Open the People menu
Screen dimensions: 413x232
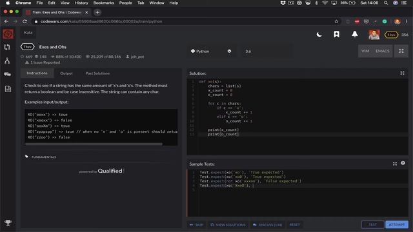tap(125, 3)
